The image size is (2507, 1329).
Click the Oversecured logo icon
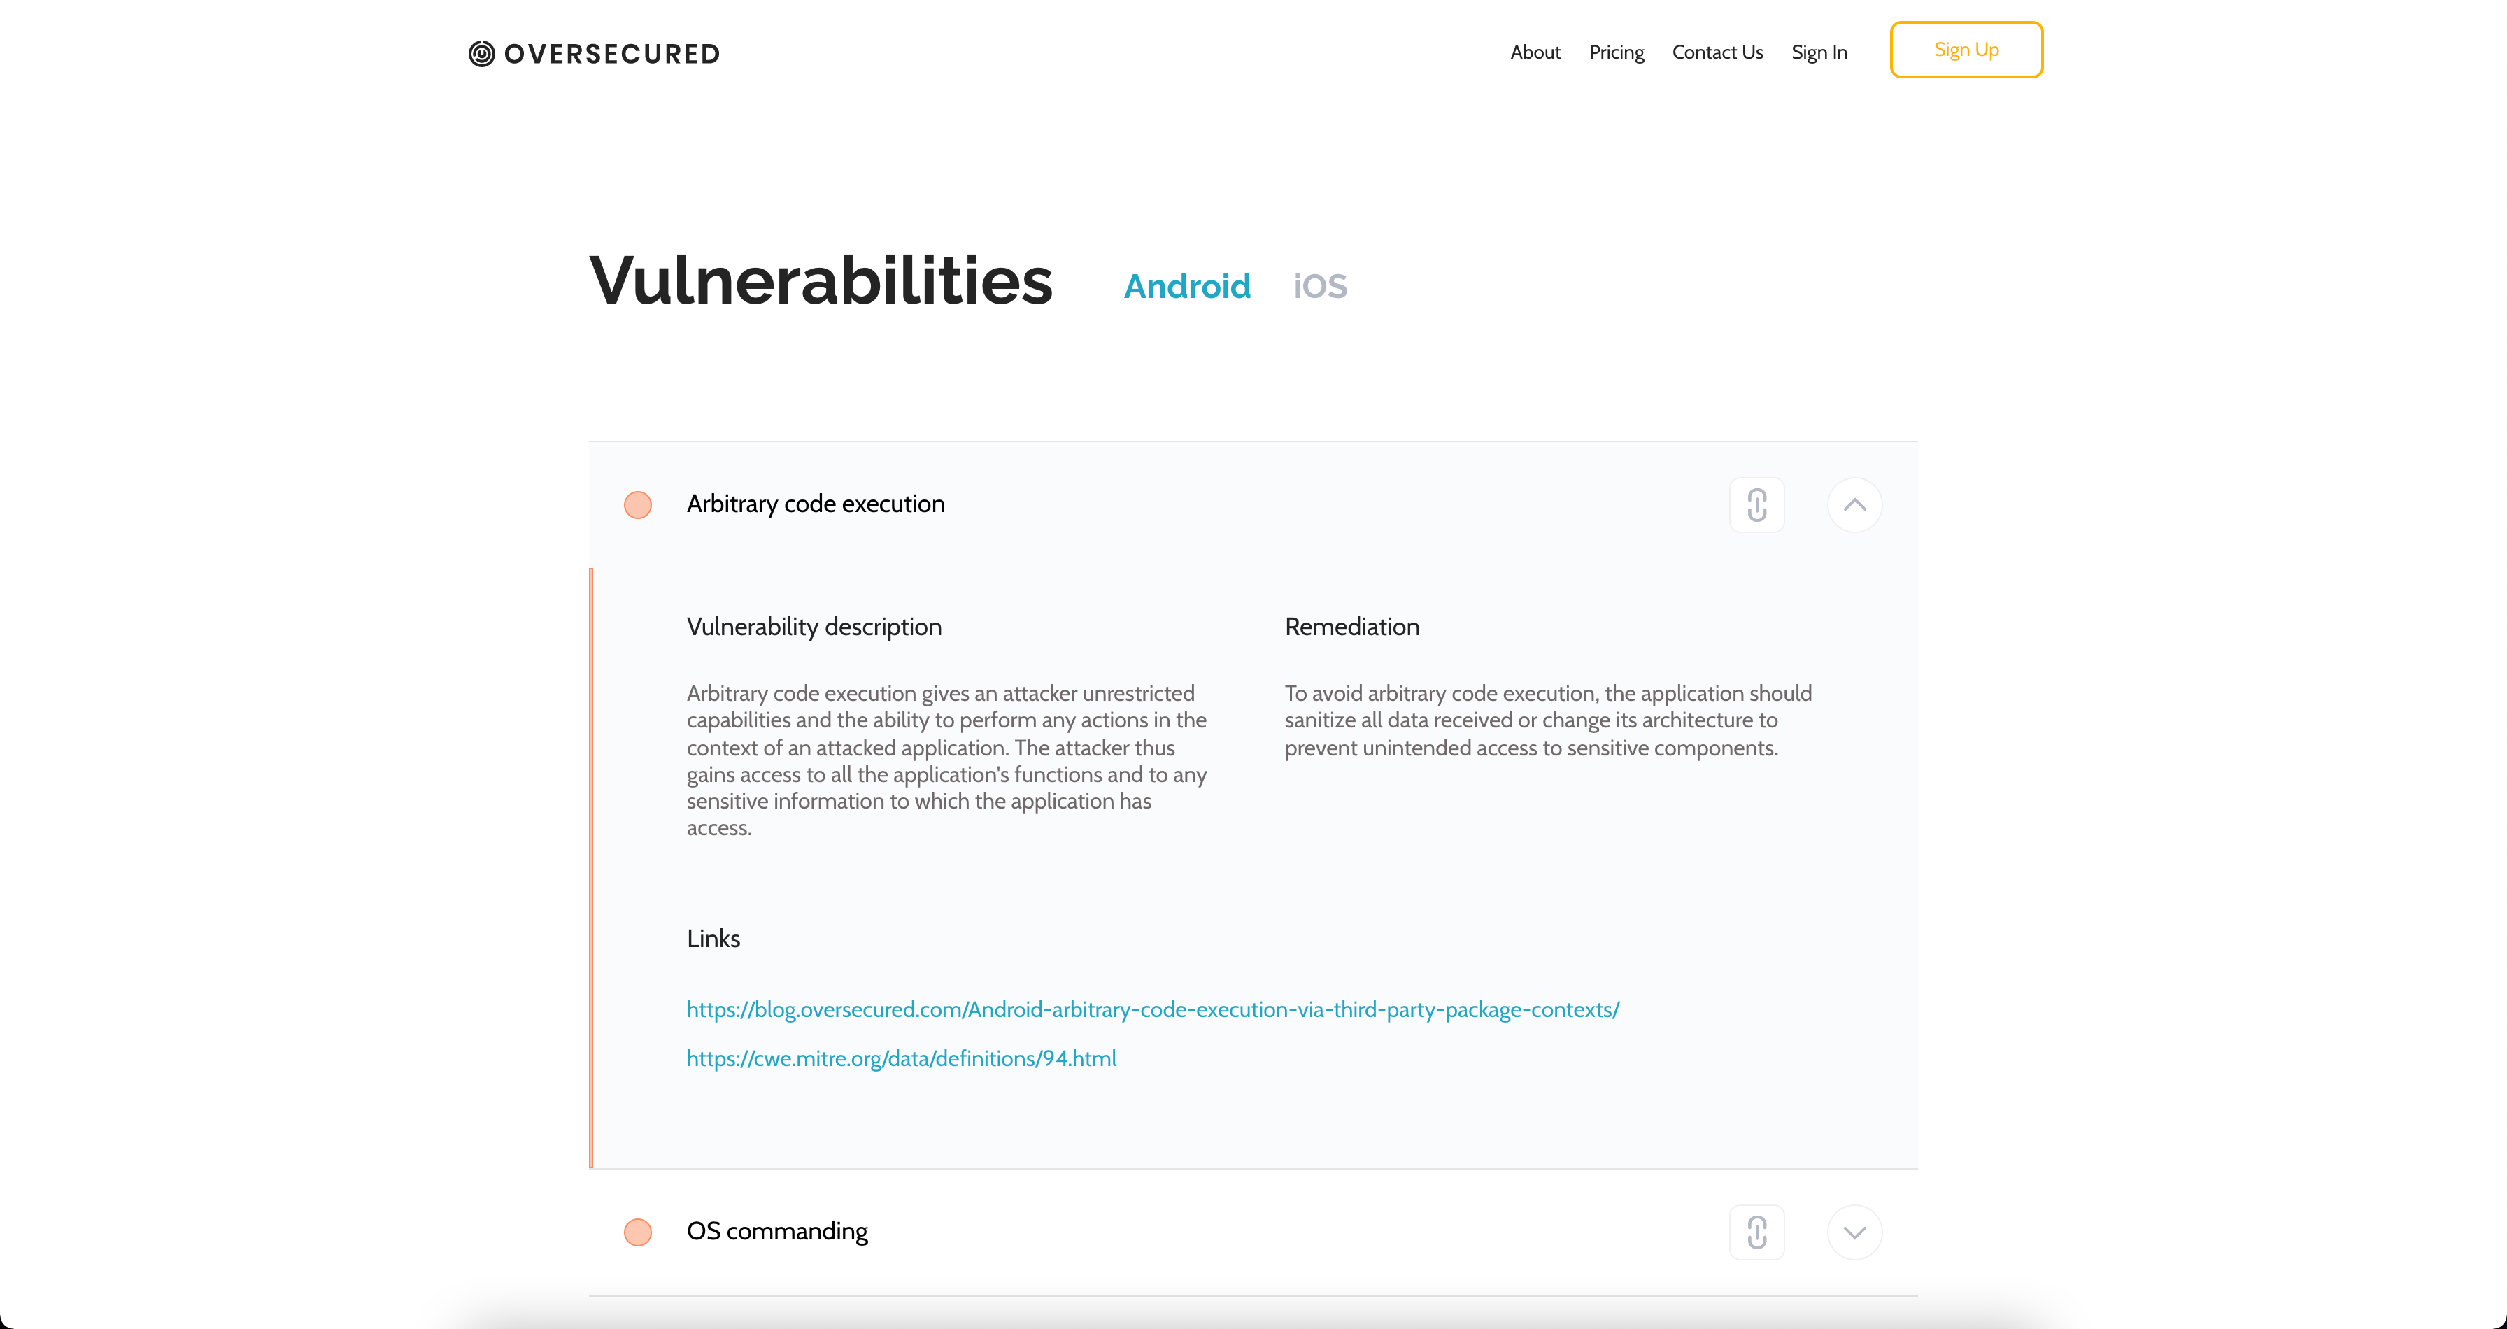point(482,54)
